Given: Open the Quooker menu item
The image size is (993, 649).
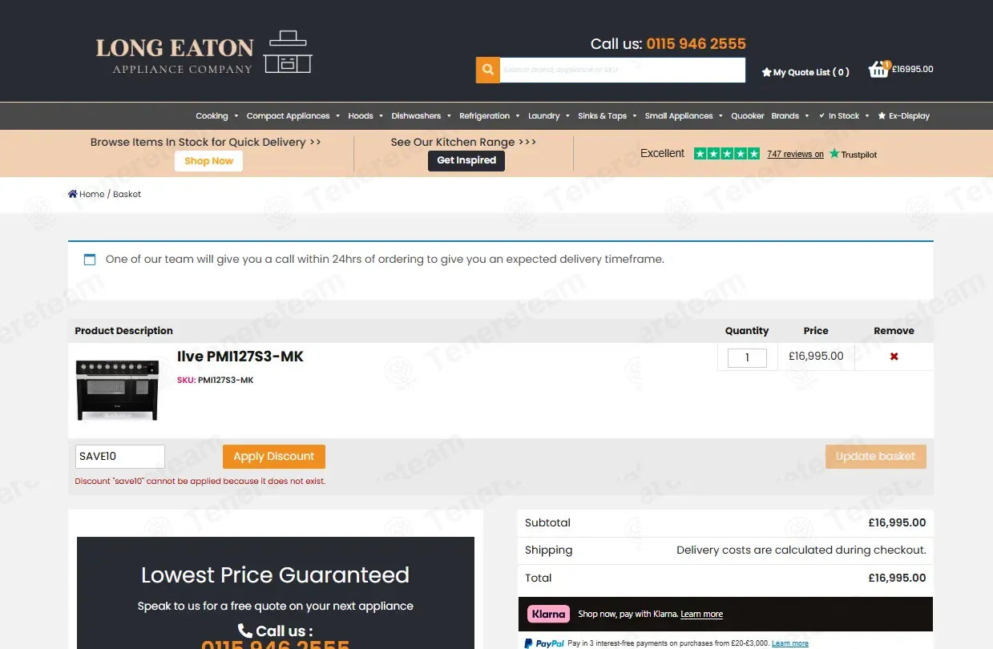Looking at the screenshot, I should 748,116.
